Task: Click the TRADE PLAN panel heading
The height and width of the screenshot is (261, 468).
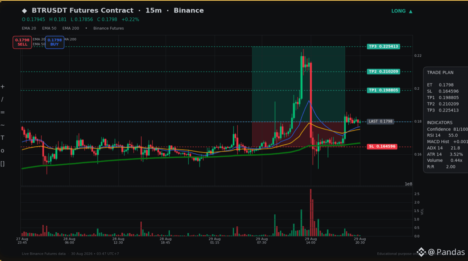Action: pos(440,72)
